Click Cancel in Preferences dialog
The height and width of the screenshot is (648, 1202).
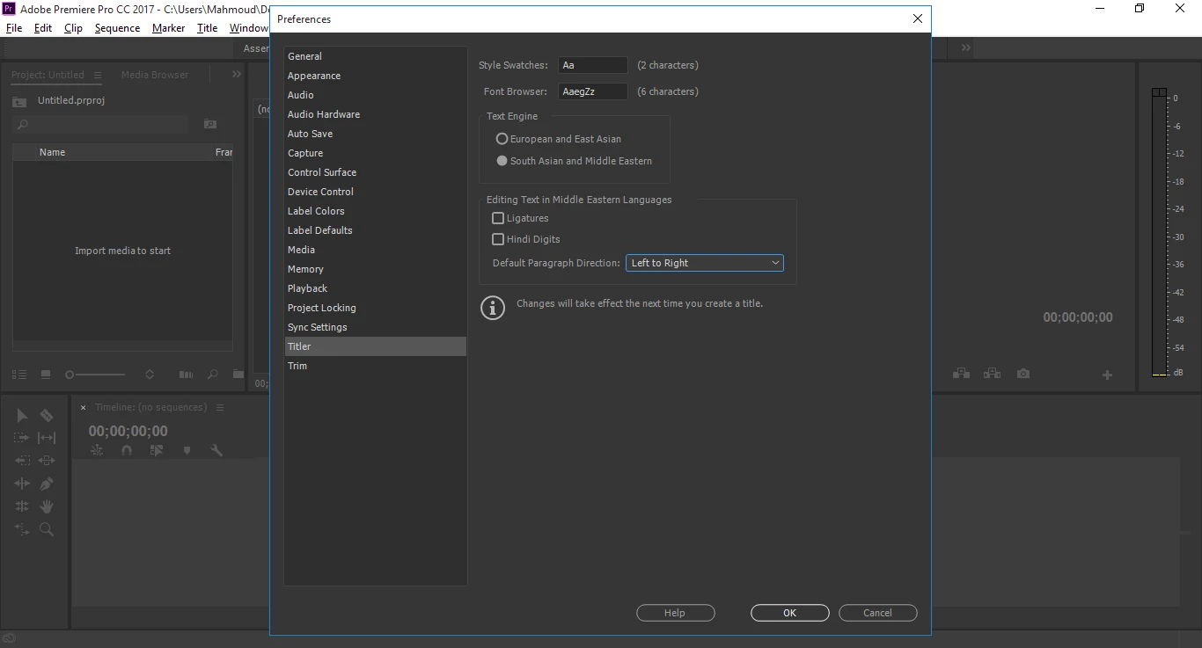[x=877, y=613]
